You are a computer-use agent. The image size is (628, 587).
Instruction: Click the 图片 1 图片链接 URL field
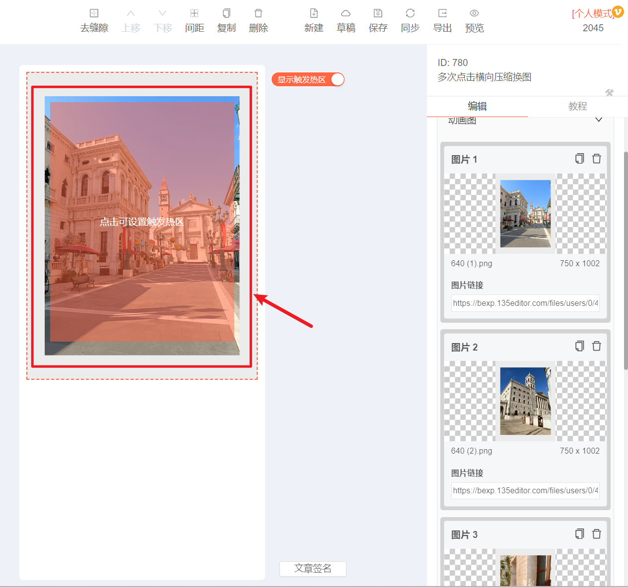[x=525, y=303]
